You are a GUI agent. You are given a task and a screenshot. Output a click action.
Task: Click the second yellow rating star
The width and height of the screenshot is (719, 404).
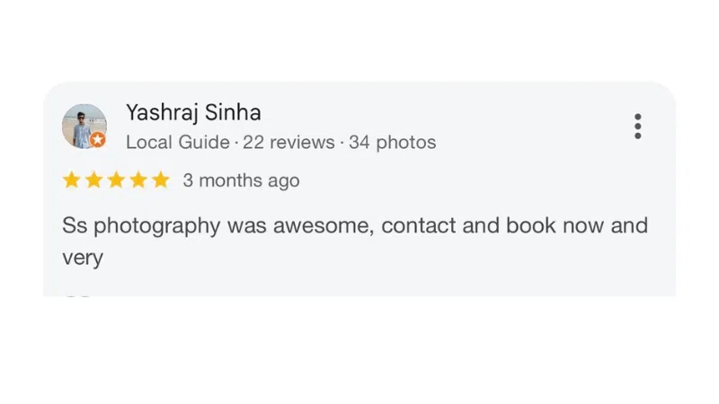tap(94, 180)
